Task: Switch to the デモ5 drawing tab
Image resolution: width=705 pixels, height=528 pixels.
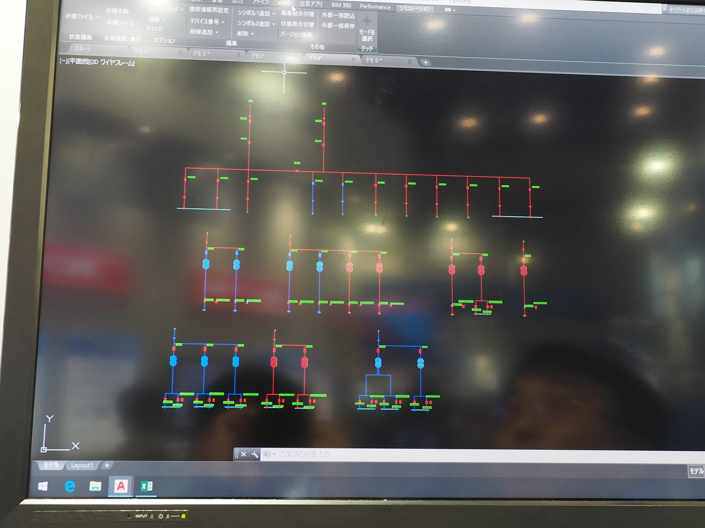Action: [373, 60]
